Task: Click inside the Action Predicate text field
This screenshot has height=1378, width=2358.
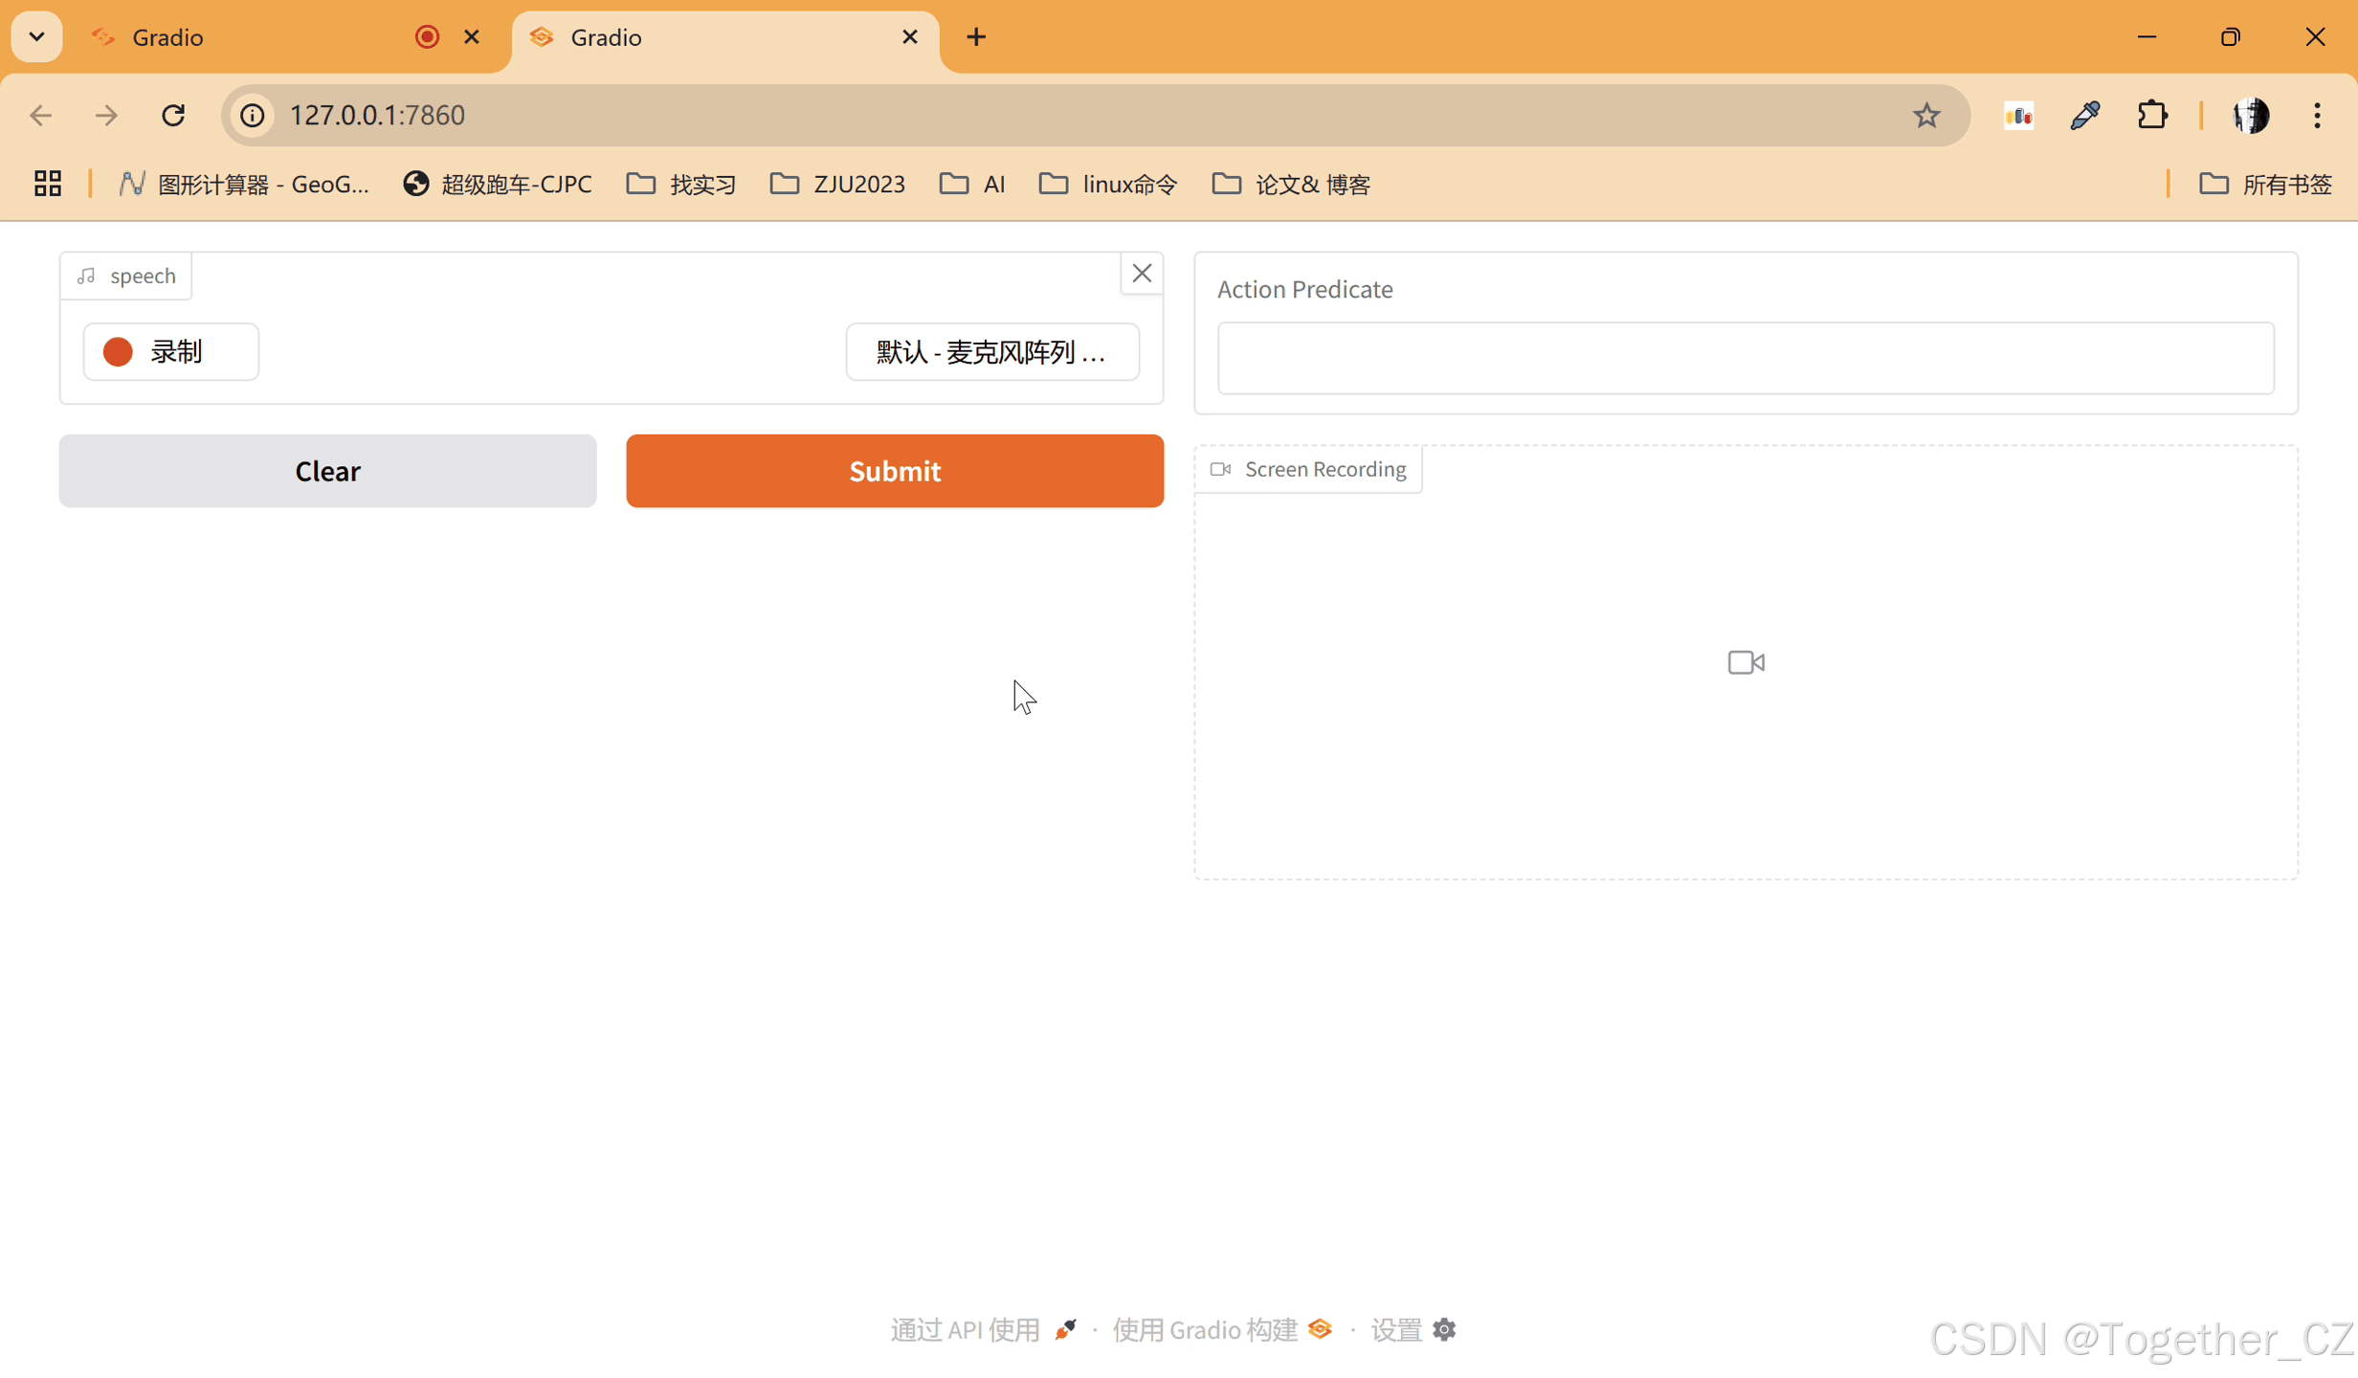Action: click(1744, 358)
